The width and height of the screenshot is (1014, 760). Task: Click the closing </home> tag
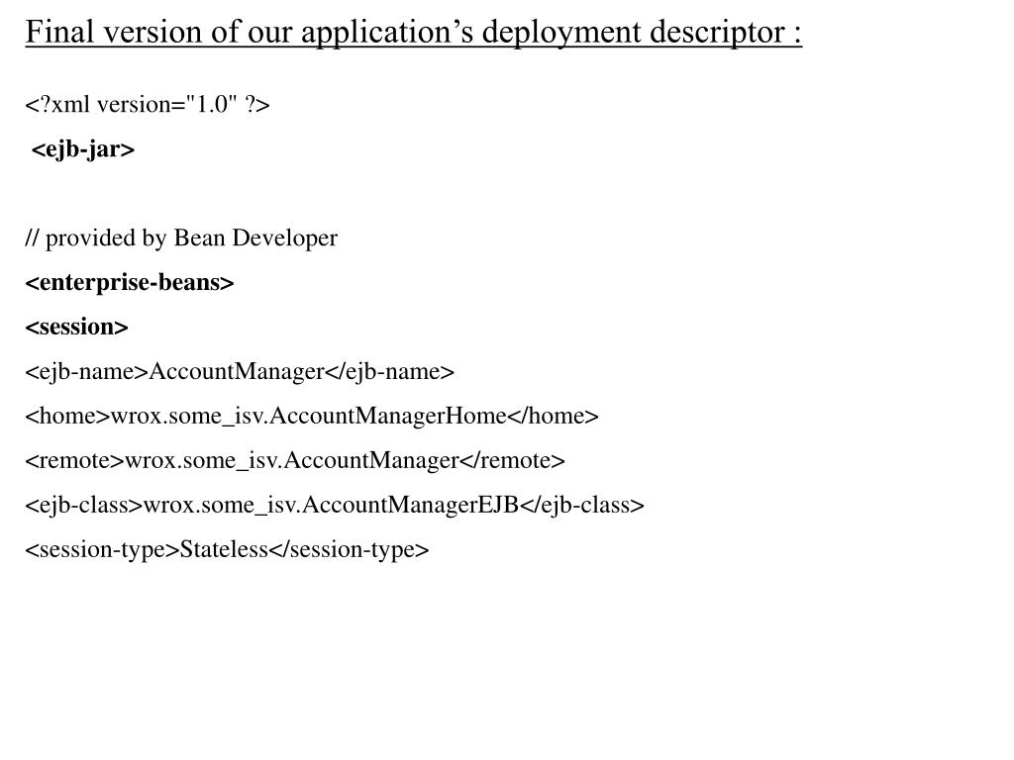pyautogui.click(x=554, y=417)
